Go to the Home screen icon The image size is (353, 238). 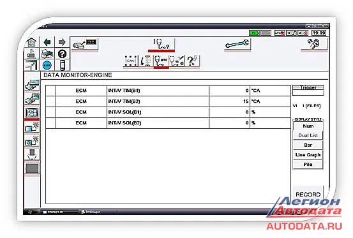click(x=31, y=42)
